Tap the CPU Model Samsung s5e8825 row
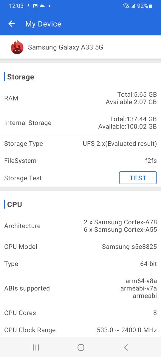The width and height of the screenshot is (161, 357). pyautogui.click(x=80, y=247)
